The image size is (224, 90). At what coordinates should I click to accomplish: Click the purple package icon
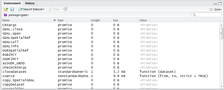click(x=6, y=15)
